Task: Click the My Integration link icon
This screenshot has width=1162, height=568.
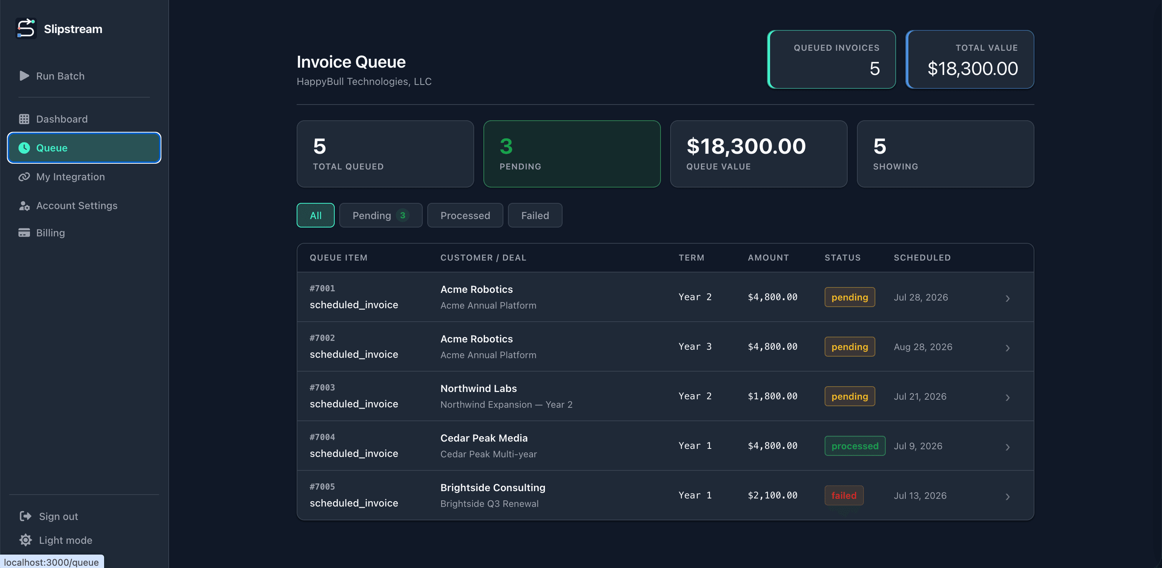Action: click(x=24, y=177)
